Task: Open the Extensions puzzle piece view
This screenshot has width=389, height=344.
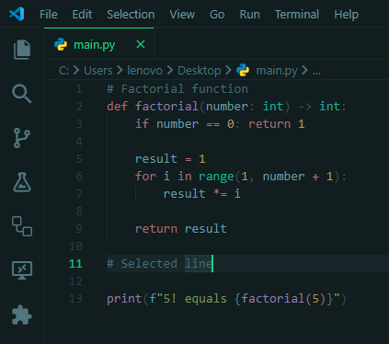Action: [22, 315]
